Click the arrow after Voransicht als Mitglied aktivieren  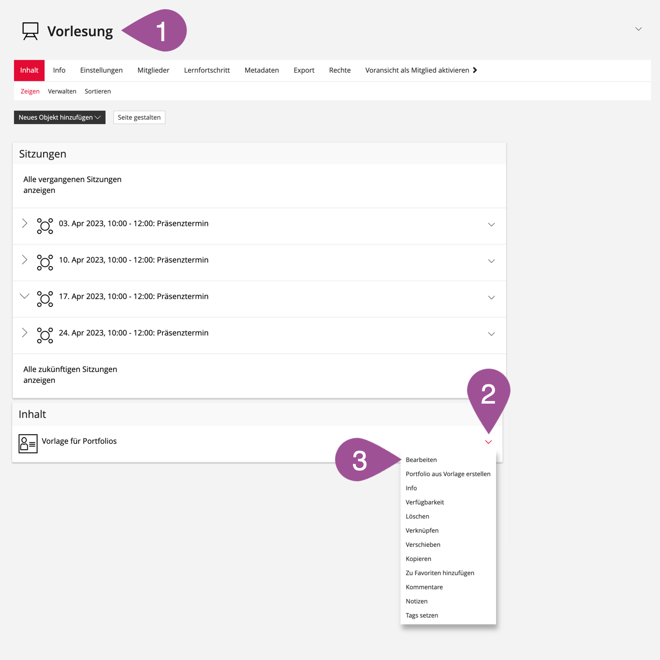click(x=475, y=70)
